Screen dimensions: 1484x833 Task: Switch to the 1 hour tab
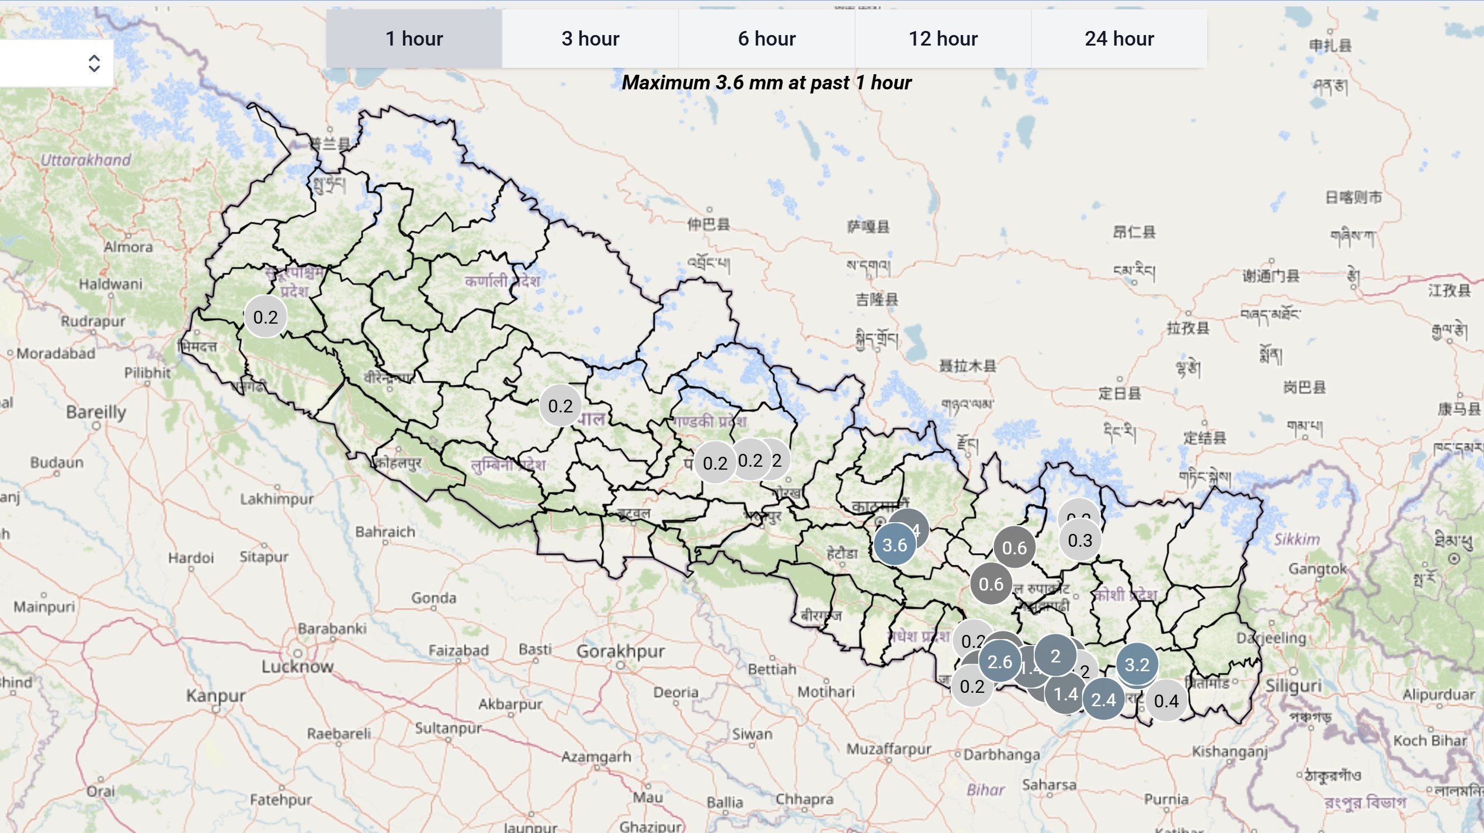click(414, 39)
